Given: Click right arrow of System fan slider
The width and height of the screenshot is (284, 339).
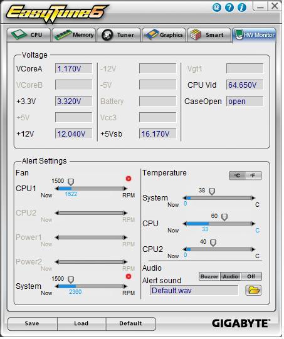Looking at the screenshot, I should coord(125,286).
